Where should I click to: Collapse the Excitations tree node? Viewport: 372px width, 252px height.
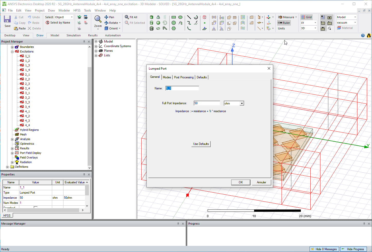coord(12,51)
